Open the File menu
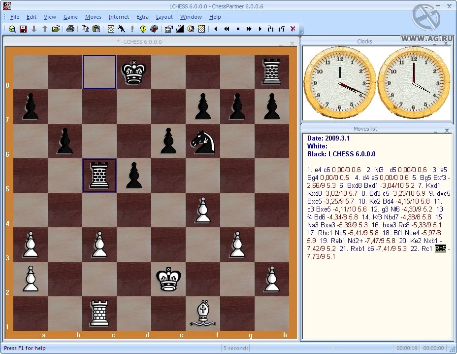This screenshot has height=354, width=457. click(15, 17)
